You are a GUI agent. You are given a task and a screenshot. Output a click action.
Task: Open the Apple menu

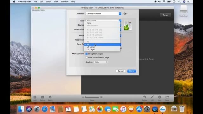click(14, 2)
